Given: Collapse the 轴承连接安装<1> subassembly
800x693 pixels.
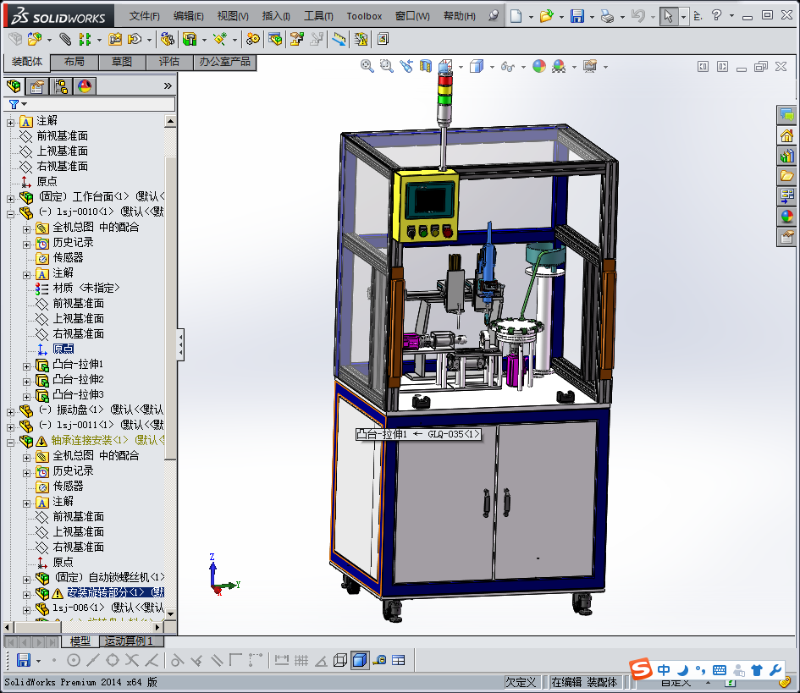Looking at the screenshot, I should (x=10, y=443).
